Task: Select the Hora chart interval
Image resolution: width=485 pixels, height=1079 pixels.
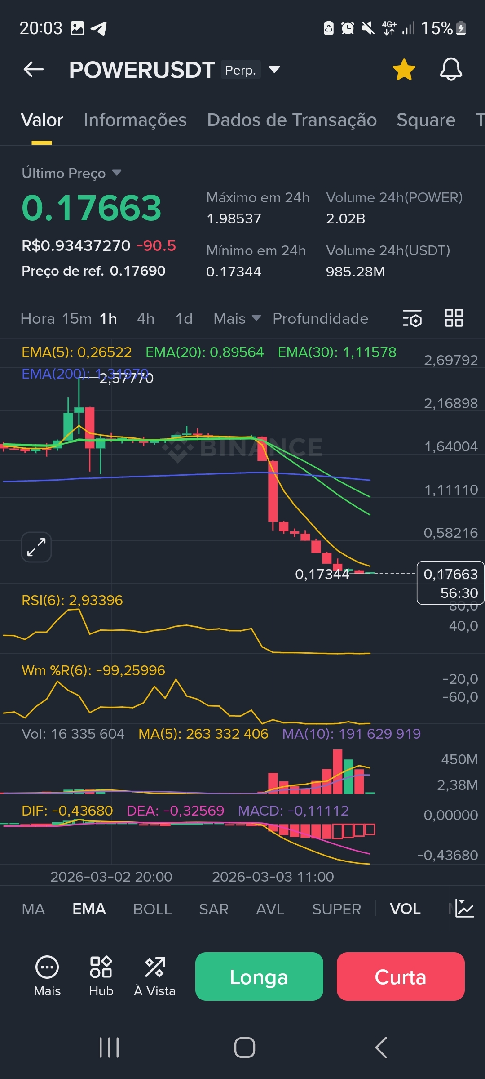Action: coord(38,318)
